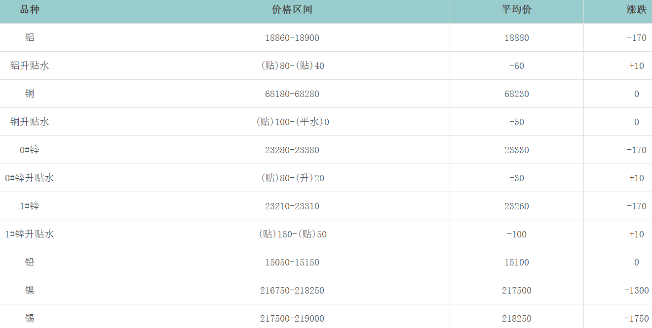The image size is (652, 328).
Task: Click the nickel change value -1300
Action: pos(636,291)
